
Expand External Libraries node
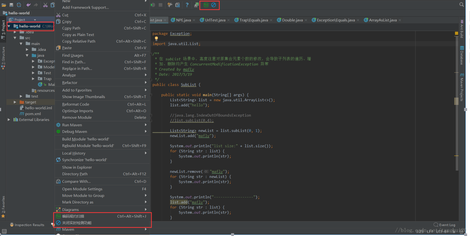(x=9, y=120)
